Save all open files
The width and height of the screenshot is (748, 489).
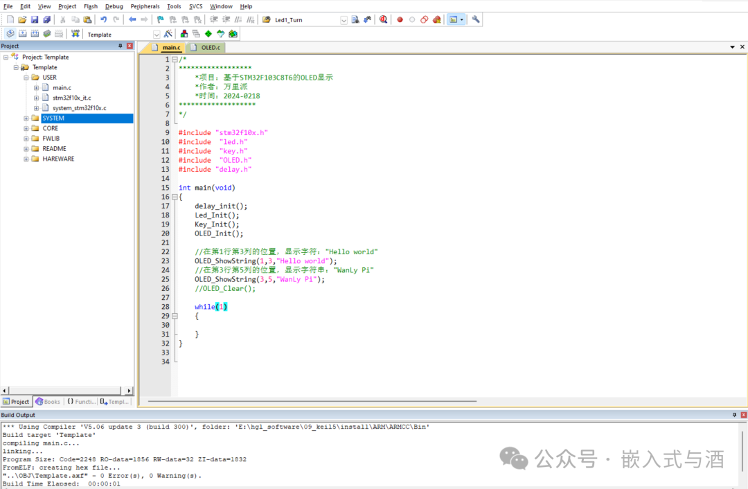tap(46, 19)
